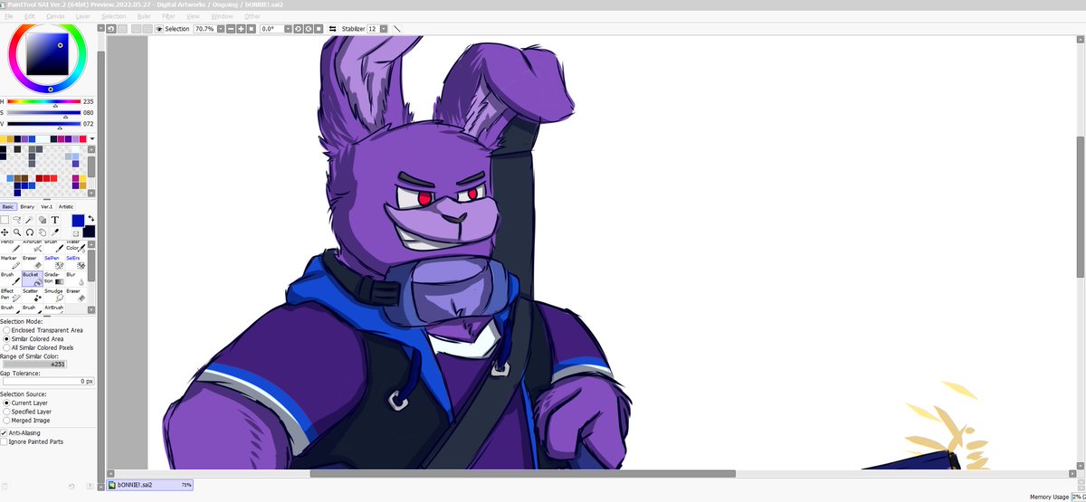Zoom in with the plus button
Viewport: 1086px width, 502px height.
click(240, 29)
